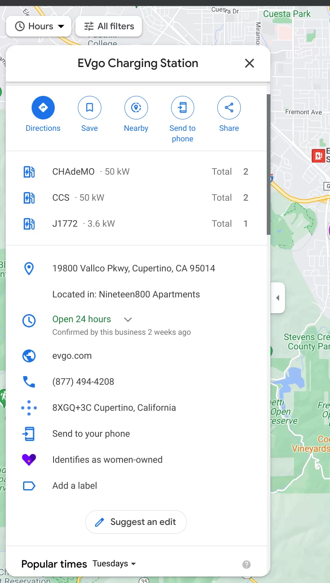
Task: Click the Nearby label under the icon
Action: [x=136, y=128]
